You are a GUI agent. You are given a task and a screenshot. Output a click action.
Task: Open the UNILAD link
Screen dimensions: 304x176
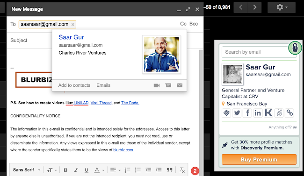[81, 103]
